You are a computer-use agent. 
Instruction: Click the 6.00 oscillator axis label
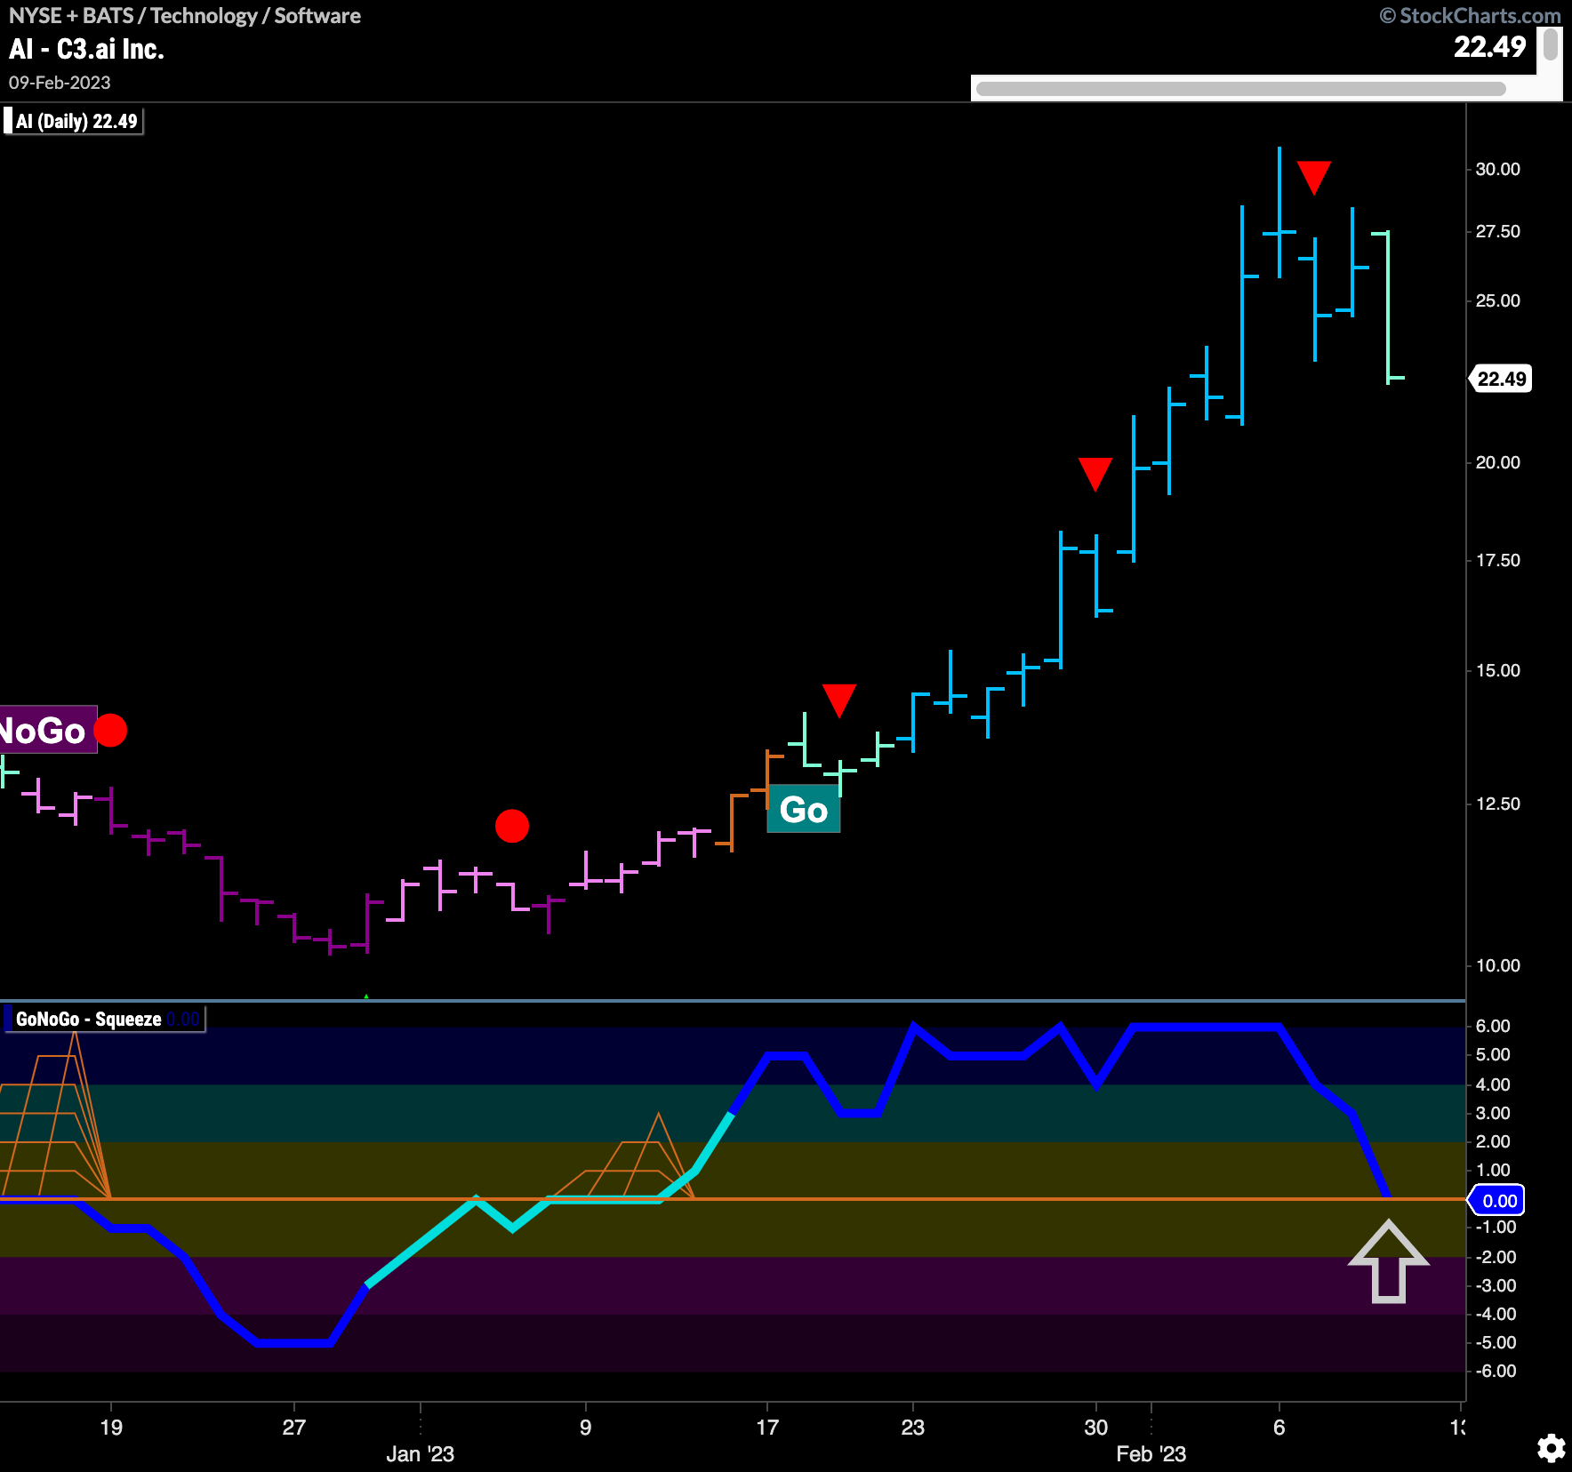pos(1493,1026)
